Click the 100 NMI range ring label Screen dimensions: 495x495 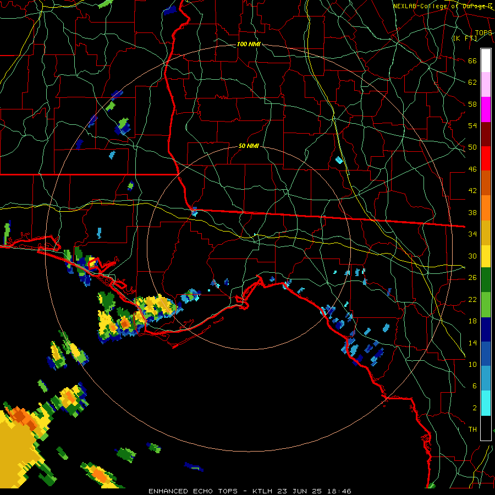click(249, 44)
